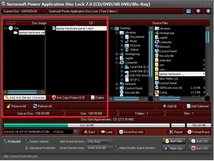
Task: Click the Recycle Bin icon in the file list
Action: tap(157, 56)
